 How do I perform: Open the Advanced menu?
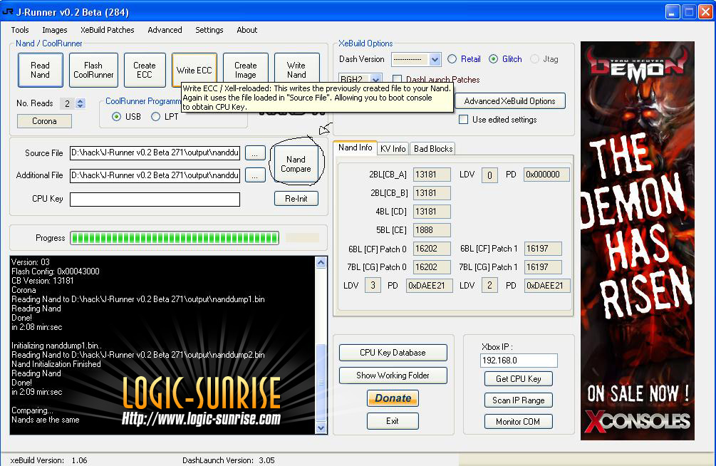pos(165,30)
